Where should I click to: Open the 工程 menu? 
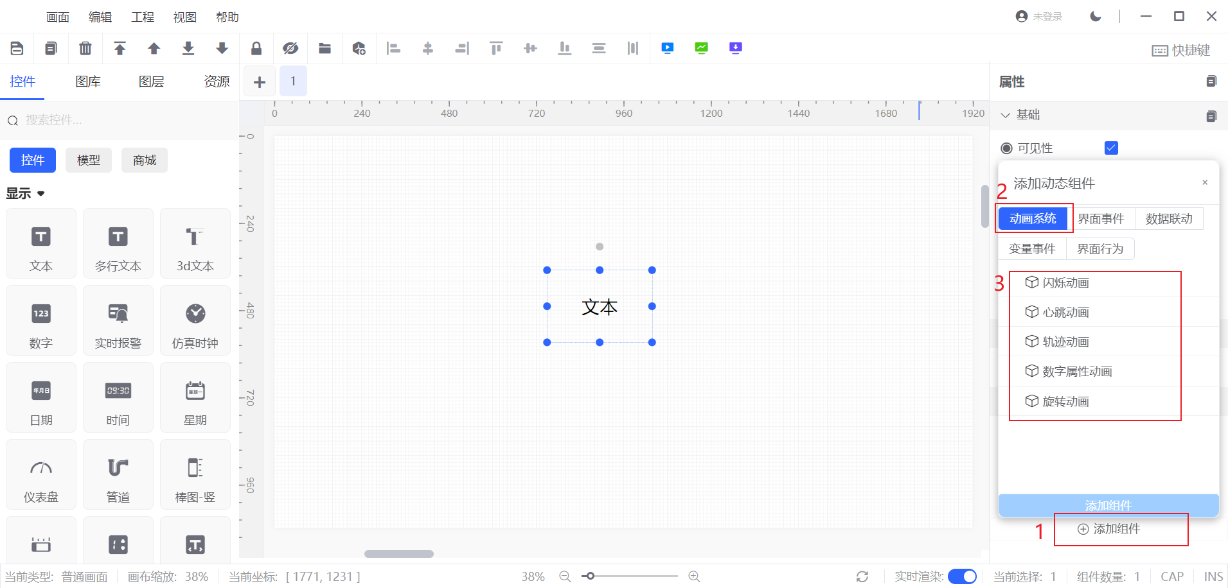(x=143, y=17)
